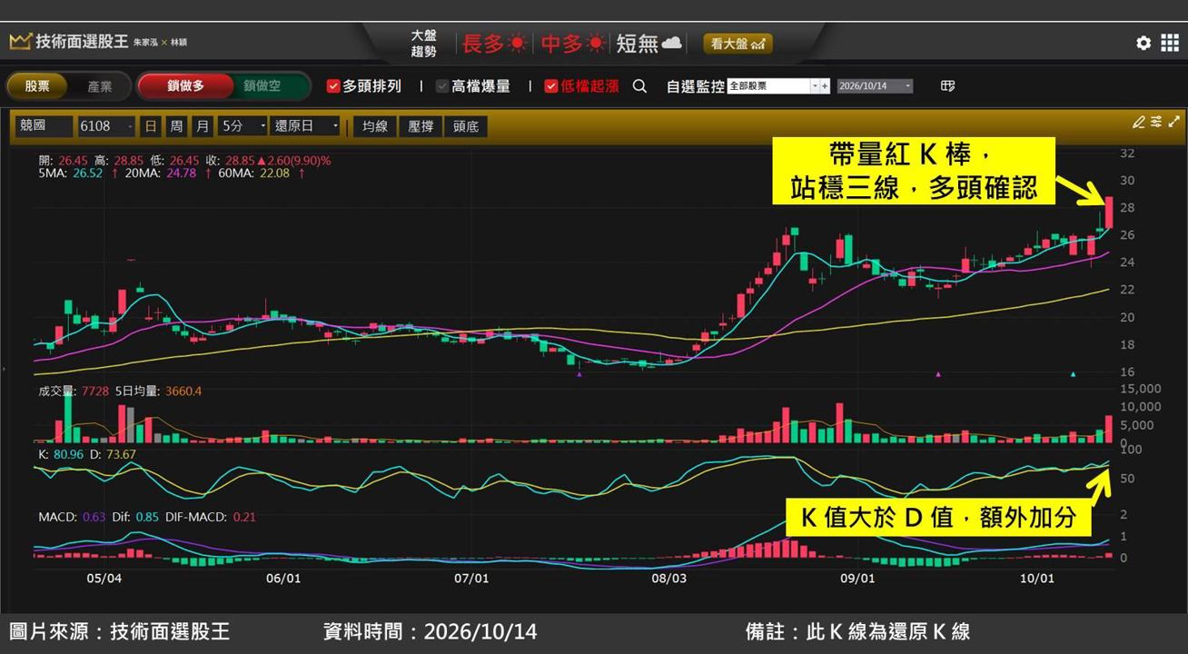Toggle the 多頭排列 checkbox
The image size is (1188, 654).
tap(333, 86)
